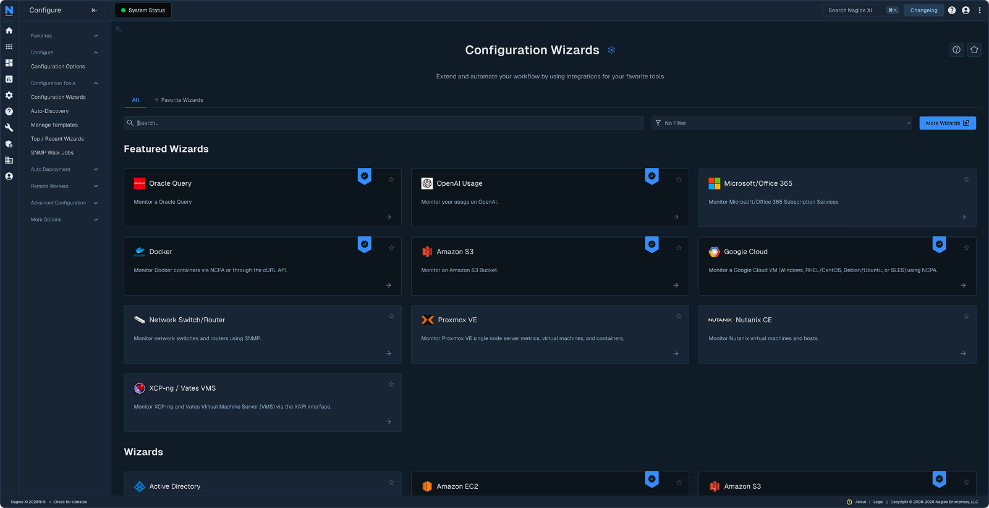Click the top bar help question mark icon
Screen dimensions: 989x508
pos(952,10)
